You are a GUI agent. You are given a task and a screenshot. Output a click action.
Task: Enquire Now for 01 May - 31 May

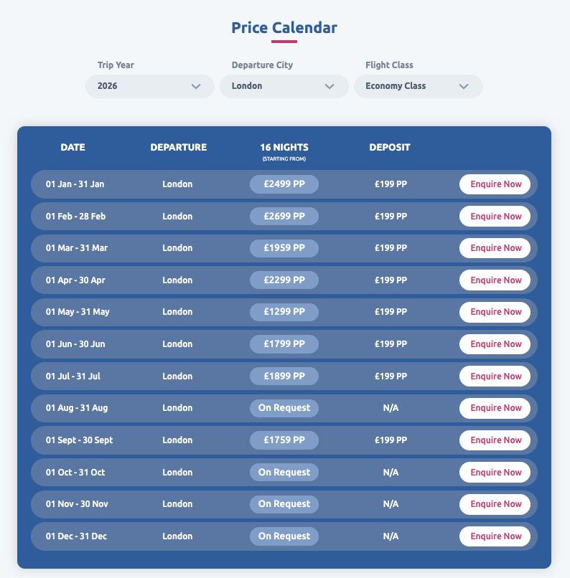(495, 312)
